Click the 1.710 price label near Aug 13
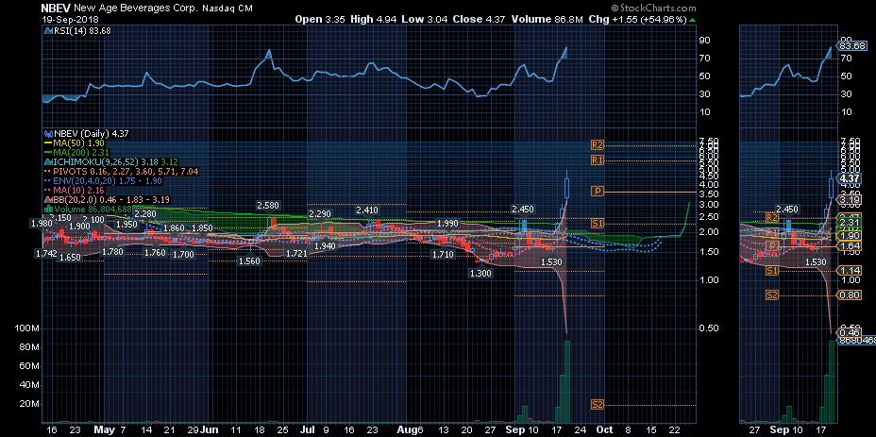 (443, 254)
